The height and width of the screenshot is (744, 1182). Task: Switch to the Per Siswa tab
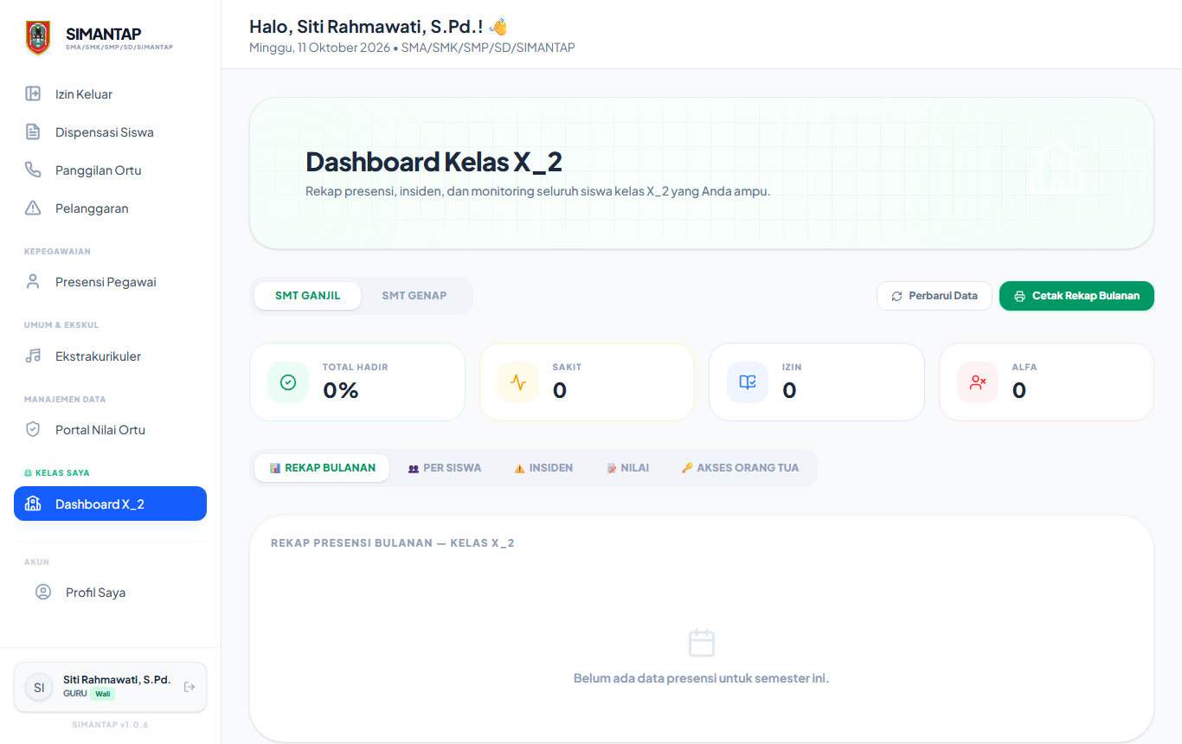[x=445, y=468]
